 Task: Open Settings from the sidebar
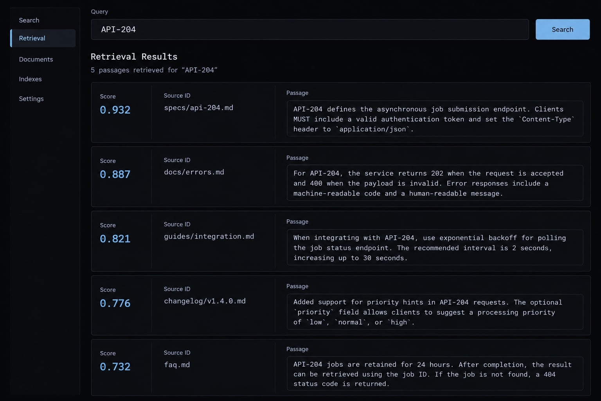click(x=31, y=99)
